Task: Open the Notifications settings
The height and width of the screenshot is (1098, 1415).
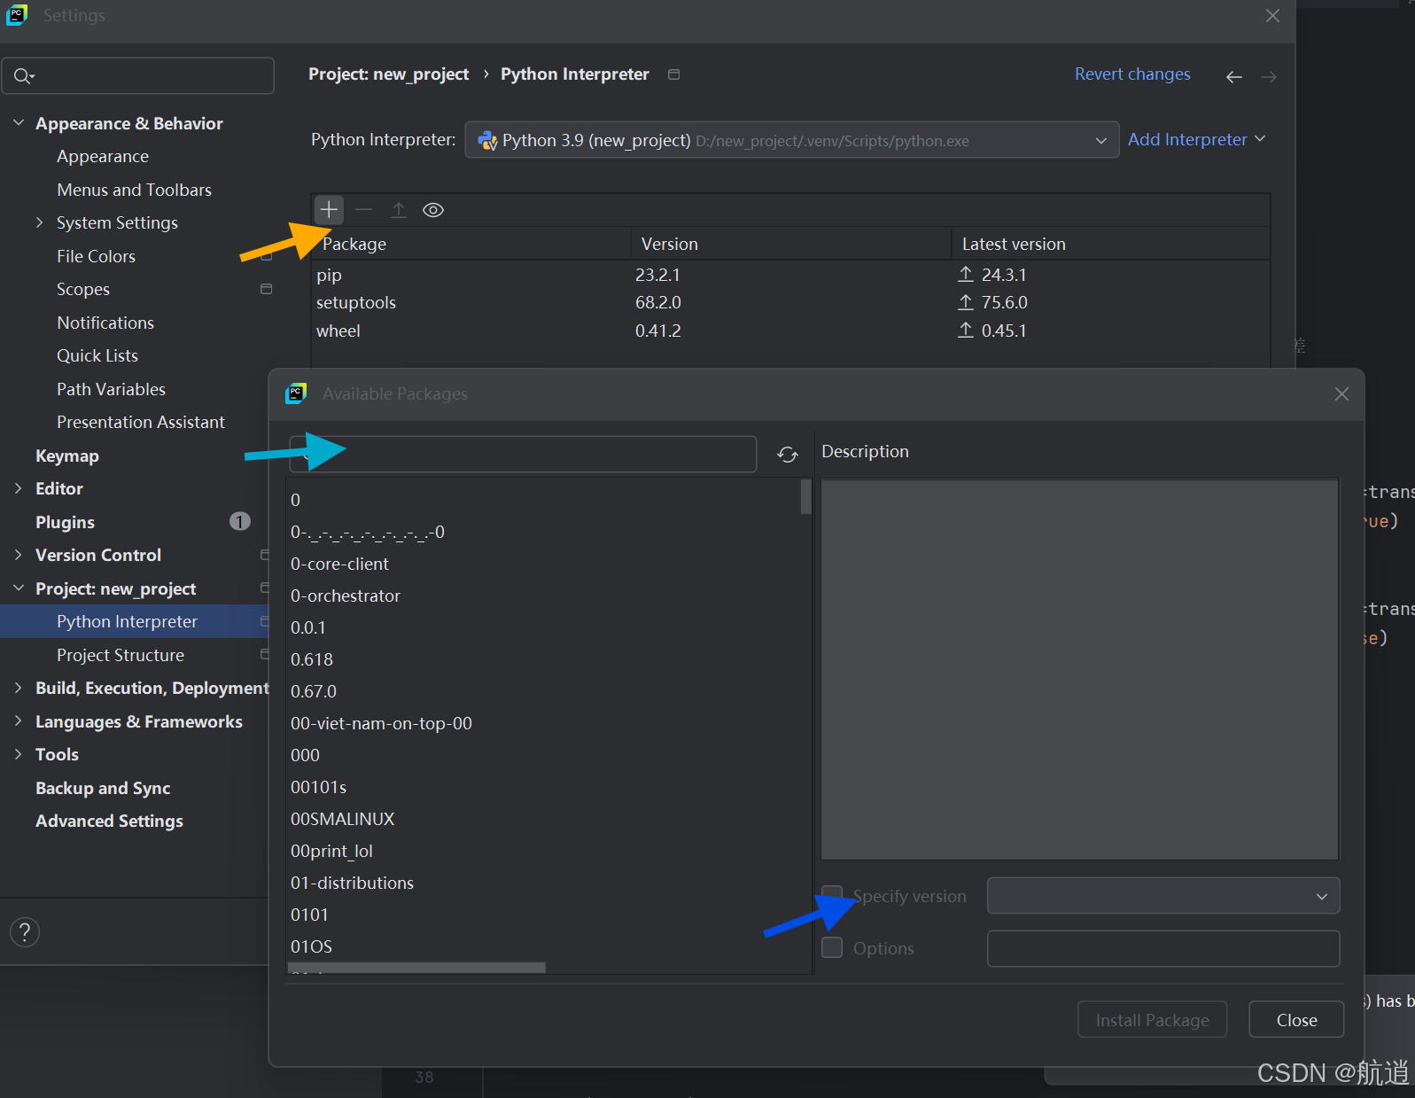Action: click(105, 323)
